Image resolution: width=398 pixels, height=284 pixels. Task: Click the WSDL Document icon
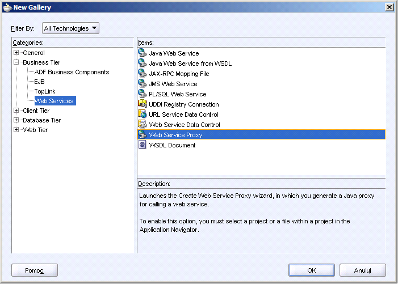pyautogui.click(x=142, y=145)
